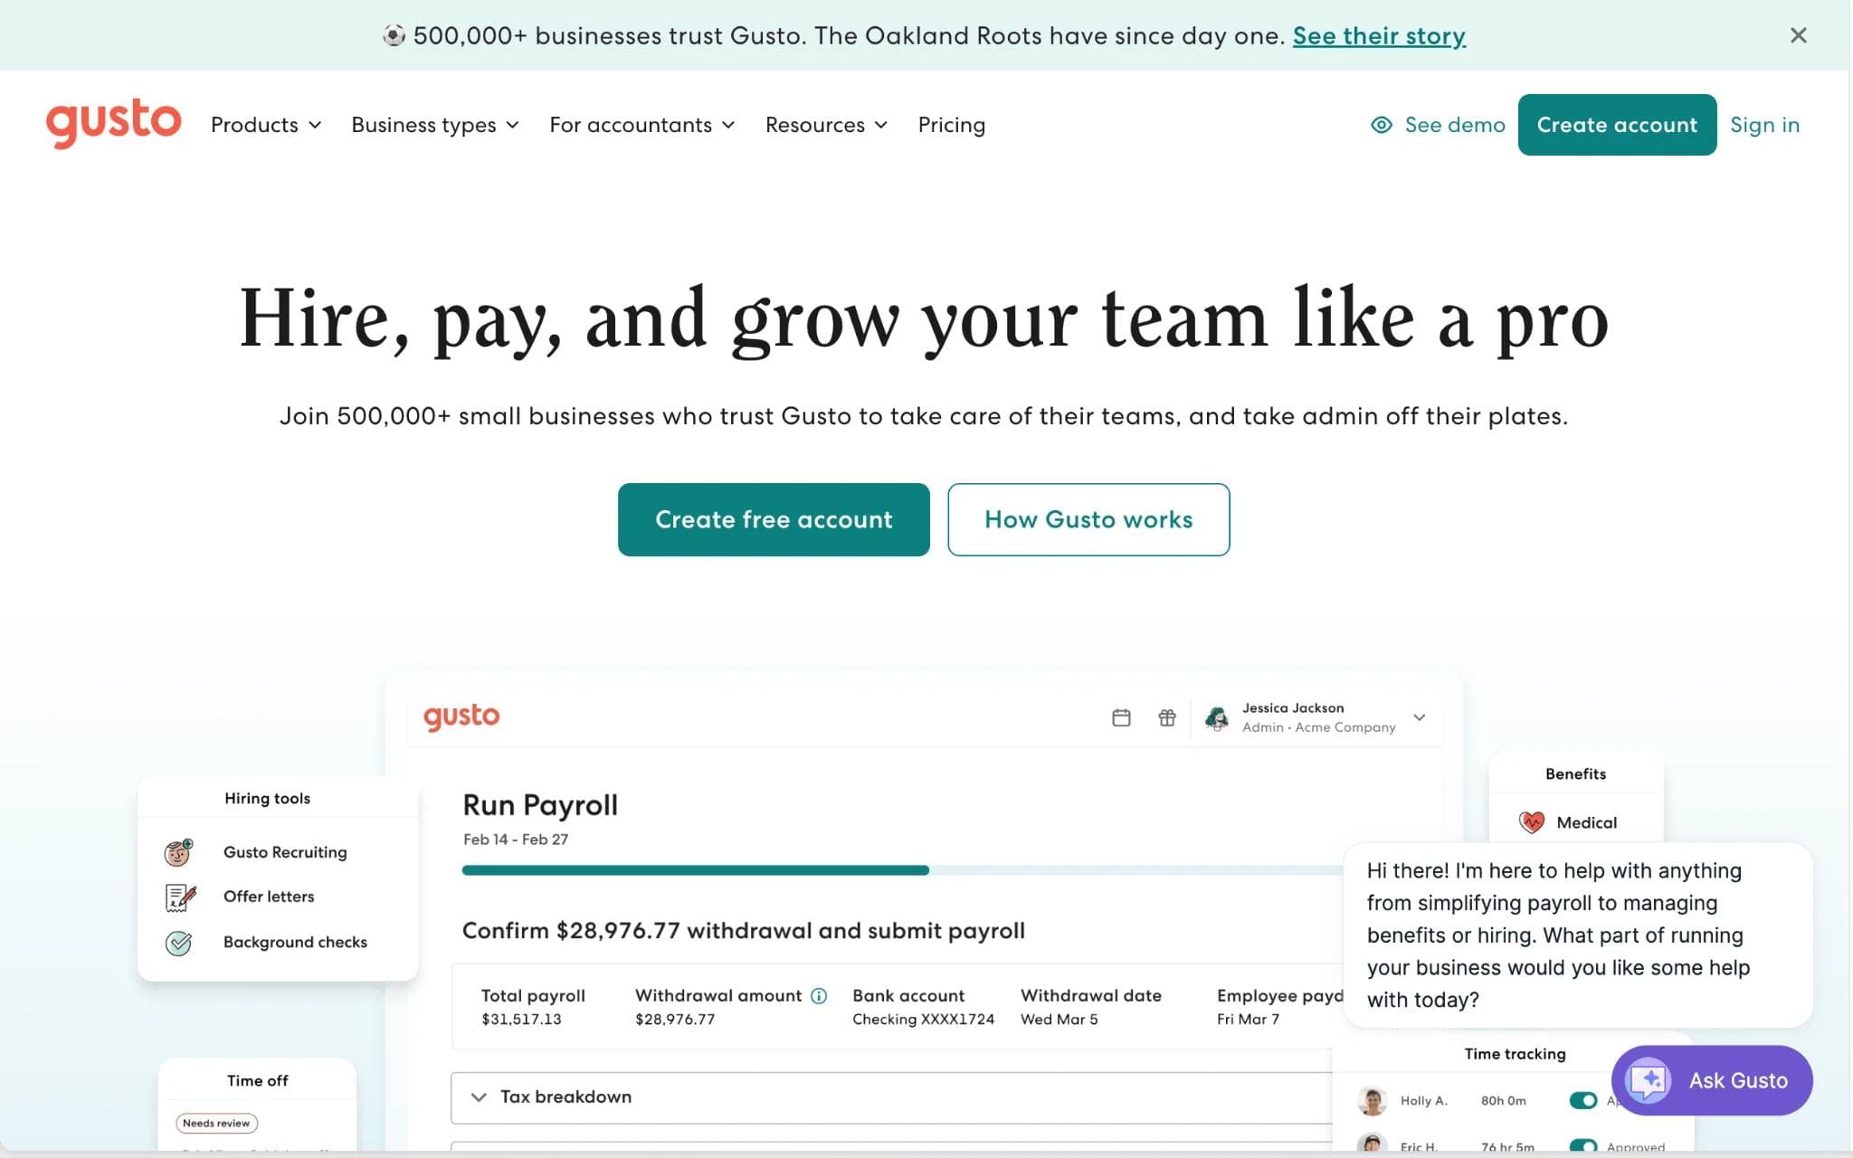This screenshot has height=1158, width=1853.
Task: Click the Needs review badge
Action: click(216, 1123)
